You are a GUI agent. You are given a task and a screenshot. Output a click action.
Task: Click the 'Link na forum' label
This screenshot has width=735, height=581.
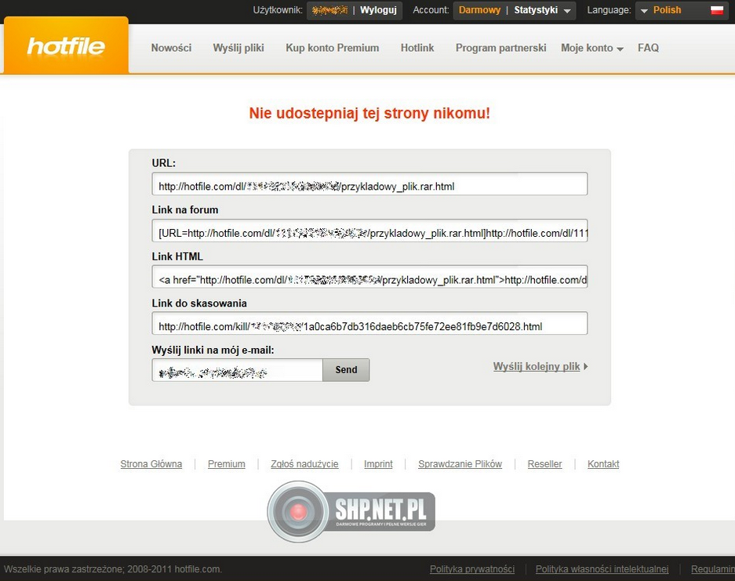click(185, 210)
